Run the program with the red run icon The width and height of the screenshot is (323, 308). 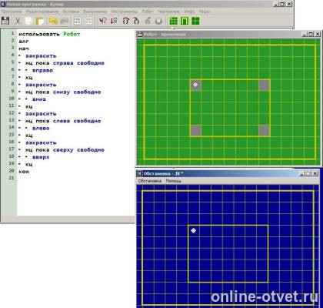(x=102, y=21)
